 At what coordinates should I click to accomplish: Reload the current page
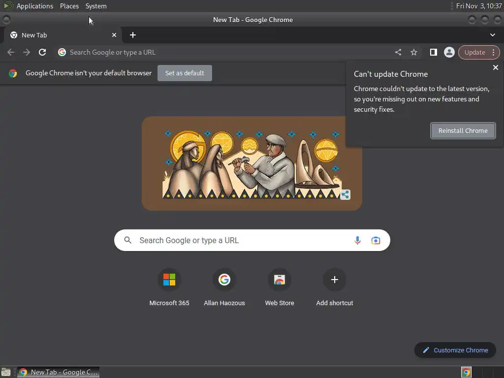[42, 52]
